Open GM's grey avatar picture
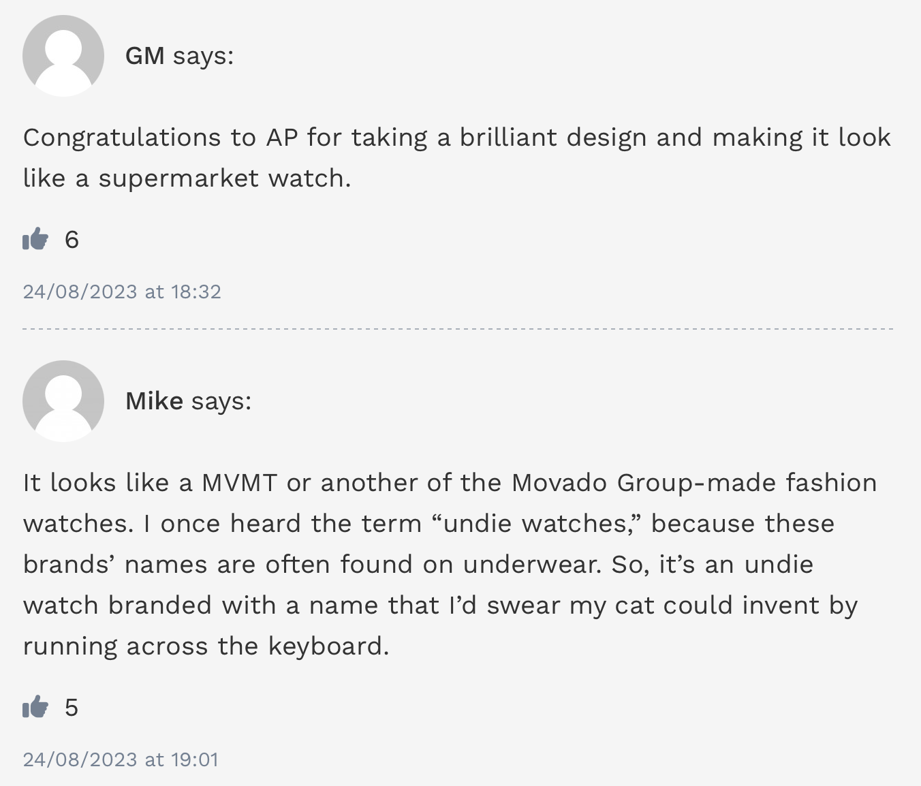This screenshot has height=786, width=921. [x=63, y=56]
